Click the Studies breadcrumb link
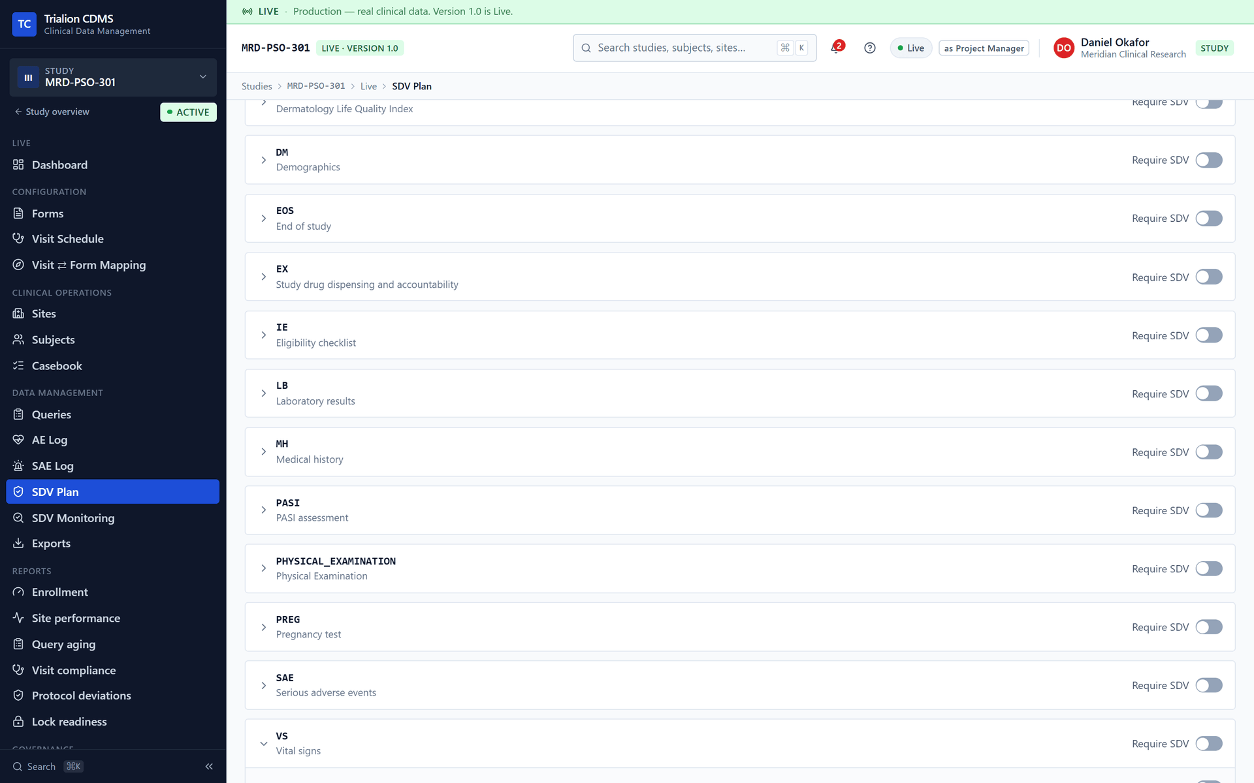This screenshot has width=1254, height=783. tap(257, 86)
